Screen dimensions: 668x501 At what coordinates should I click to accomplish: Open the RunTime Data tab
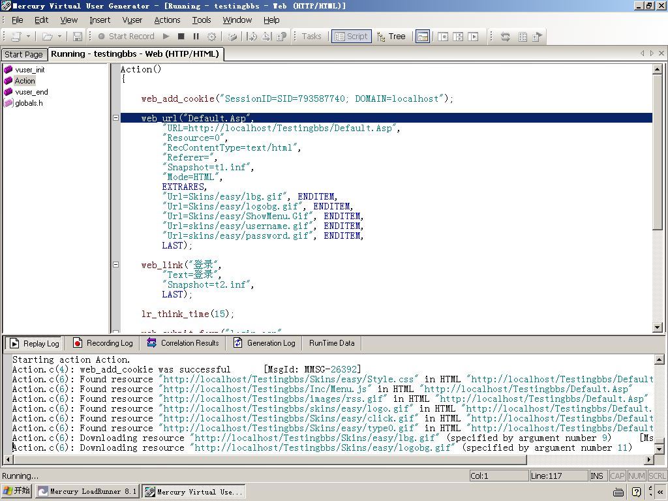click(x=331, y=343)
